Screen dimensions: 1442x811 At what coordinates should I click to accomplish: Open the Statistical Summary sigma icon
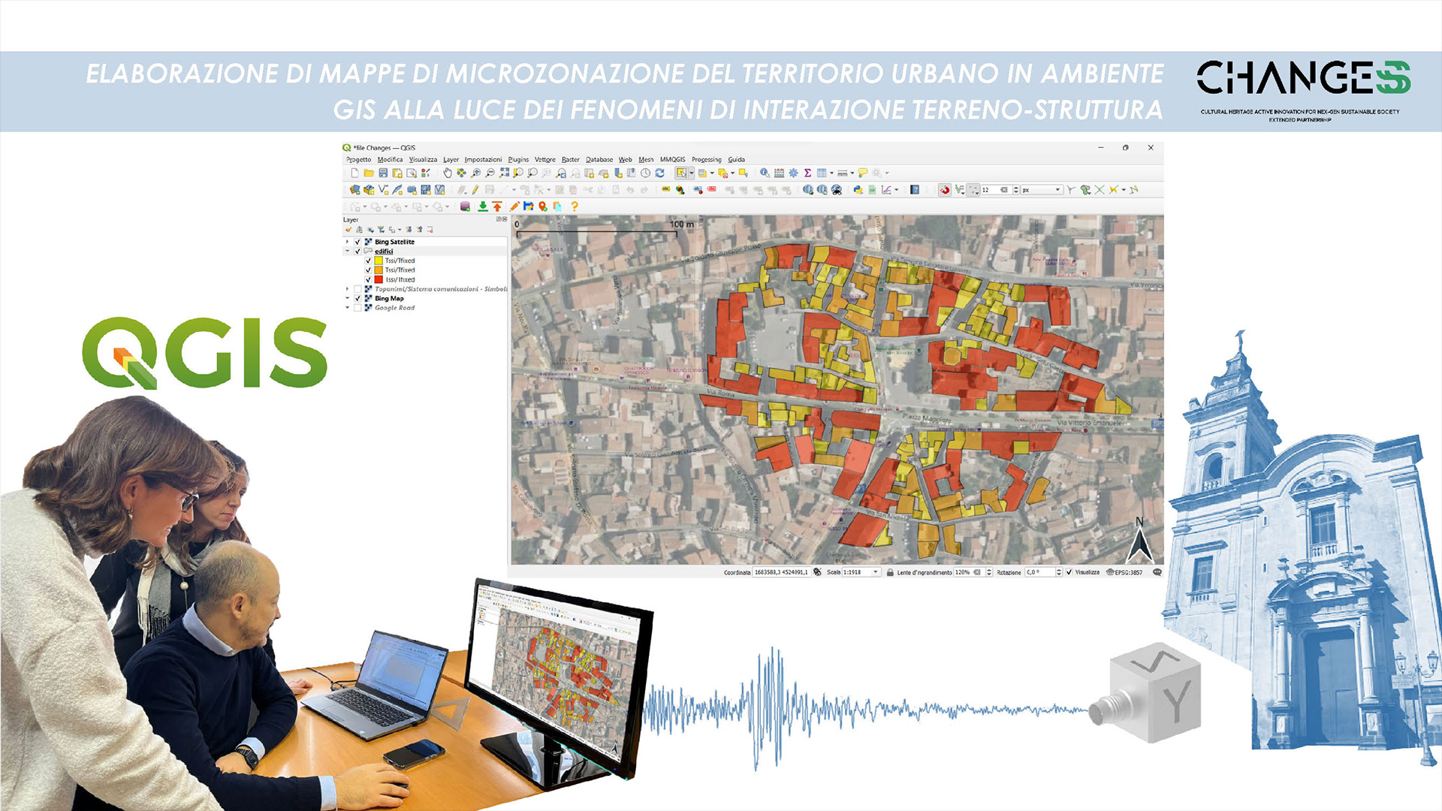[807, 173]
